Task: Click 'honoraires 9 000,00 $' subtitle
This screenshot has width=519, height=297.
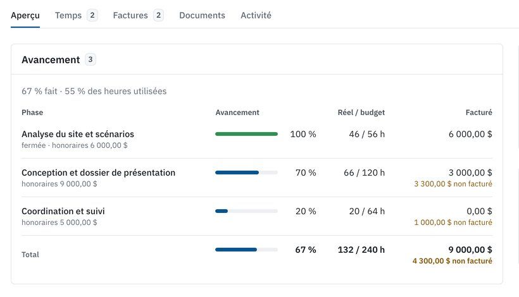Action: pyautogui.click(x=59, y=184)
